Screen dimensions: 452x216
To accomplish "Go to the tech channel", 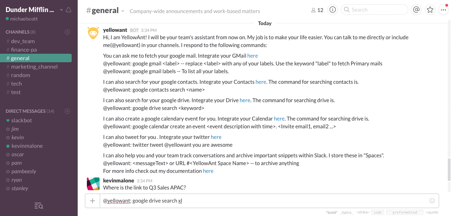I will (16, 83).
